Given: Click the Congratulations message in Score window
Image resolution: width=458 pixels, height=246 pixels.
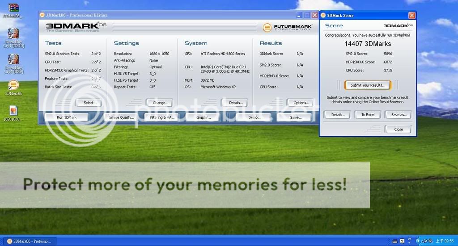Looking at the screenshot, I should (367, 35).
